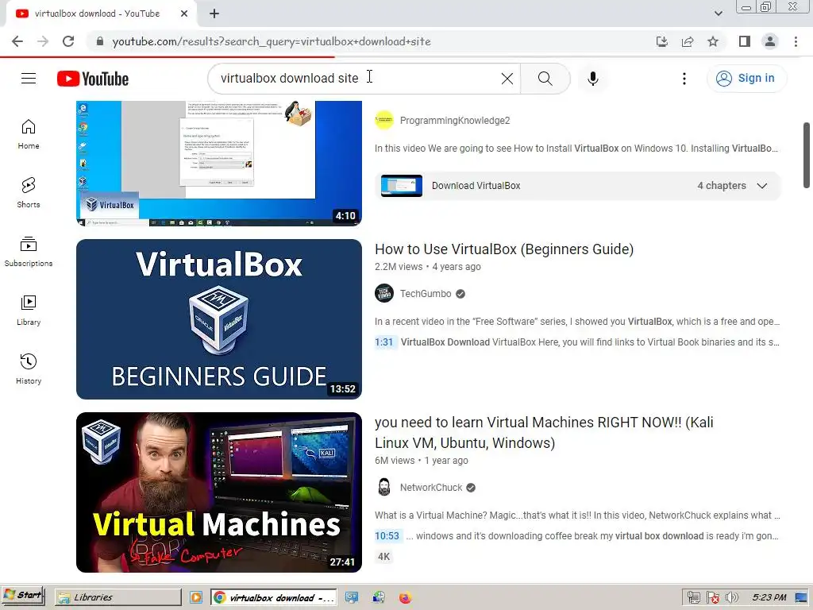
Task: Launch Firefox from the taskbar
Action: point(406,597)
